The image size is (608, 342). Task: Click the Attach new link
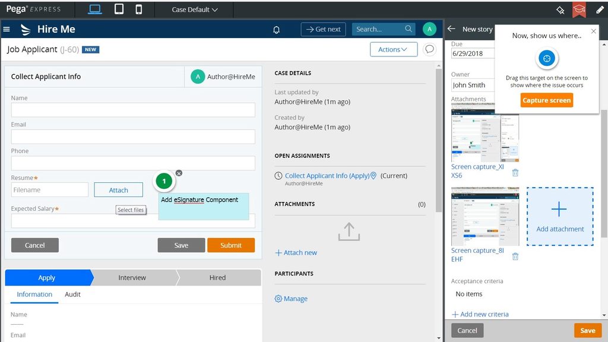pyautogui.click(x=296, y=252)
